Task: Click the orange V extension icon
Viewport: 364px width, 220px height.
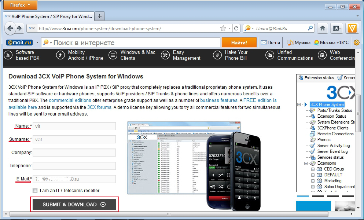Action: tap(352, 28)
